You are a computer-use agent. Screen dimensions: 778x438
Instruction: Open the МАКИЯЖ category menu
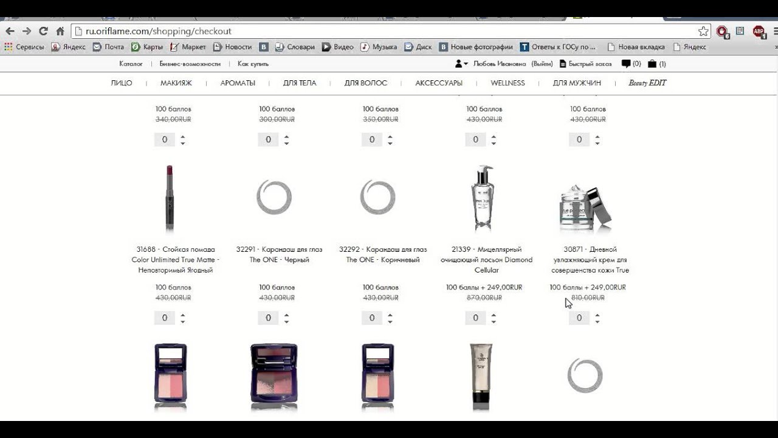tap(176, 83)
